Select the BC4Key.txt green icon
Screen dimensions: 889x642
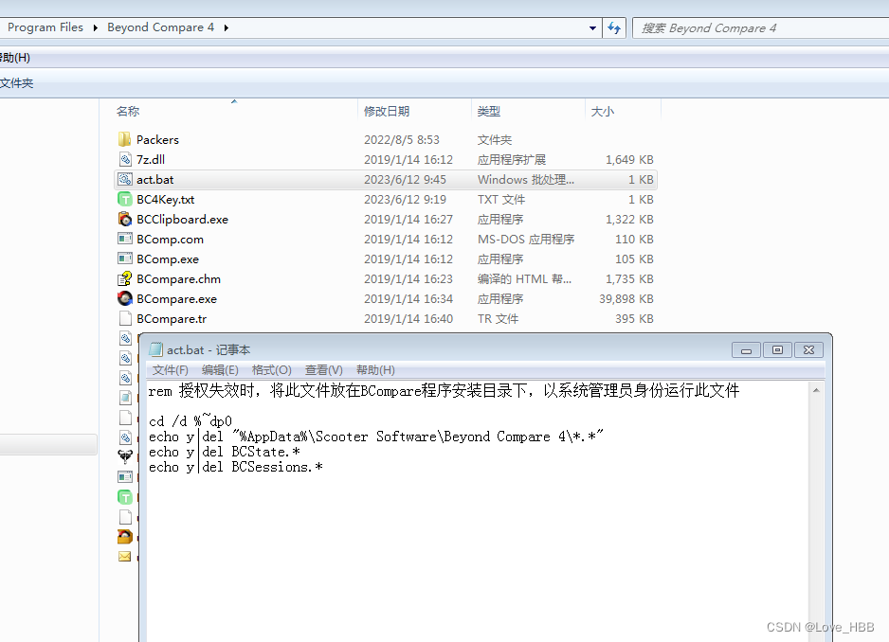(125, 199)
